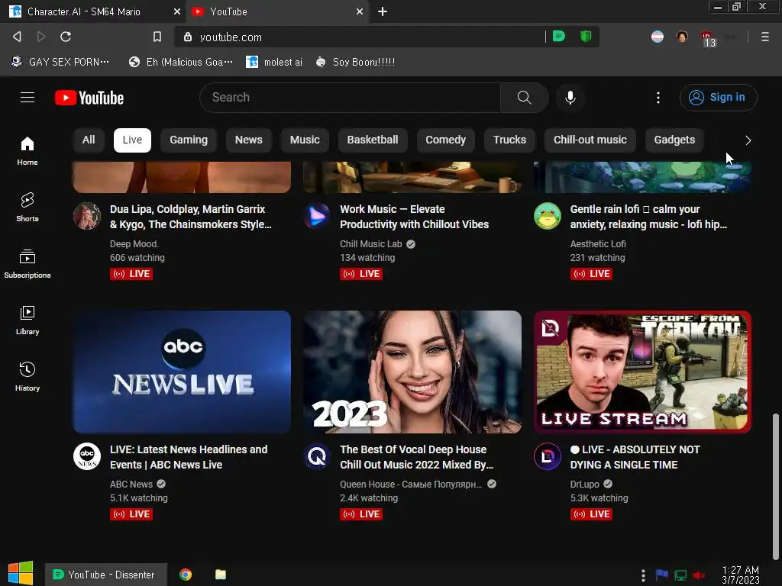Open Library in the sidebar
This screenshot has width=782, height=586.
pos(27,320)
